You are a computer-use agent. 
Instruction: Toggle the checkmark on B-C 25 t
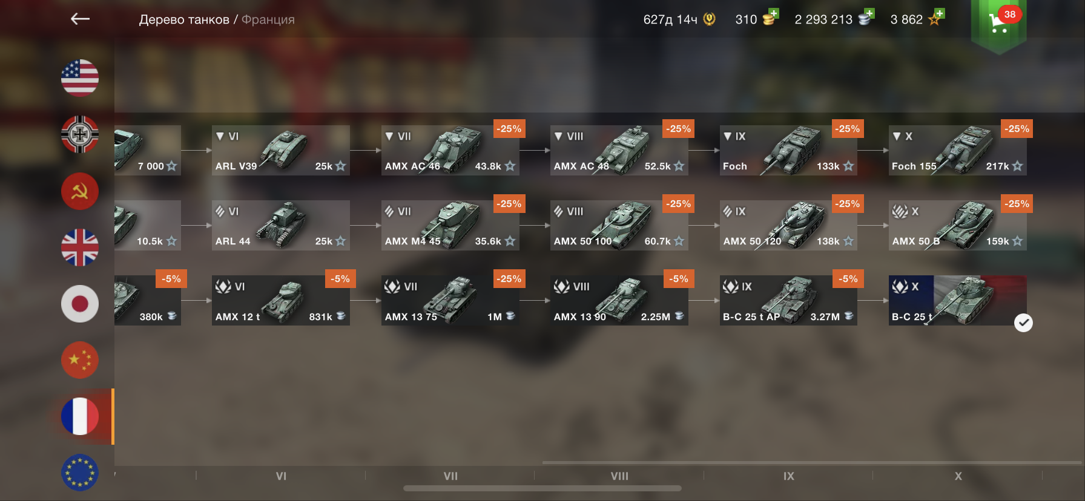pos(1023,323)
